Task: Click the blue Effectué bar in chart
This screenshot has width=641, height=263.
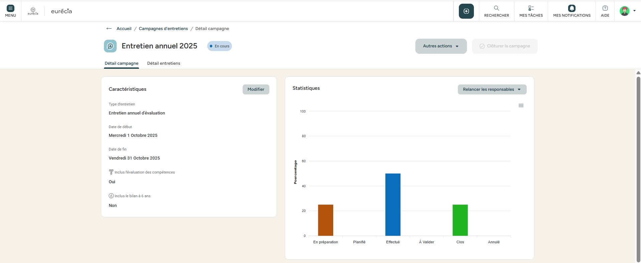Action: click(x=393, y=204)
